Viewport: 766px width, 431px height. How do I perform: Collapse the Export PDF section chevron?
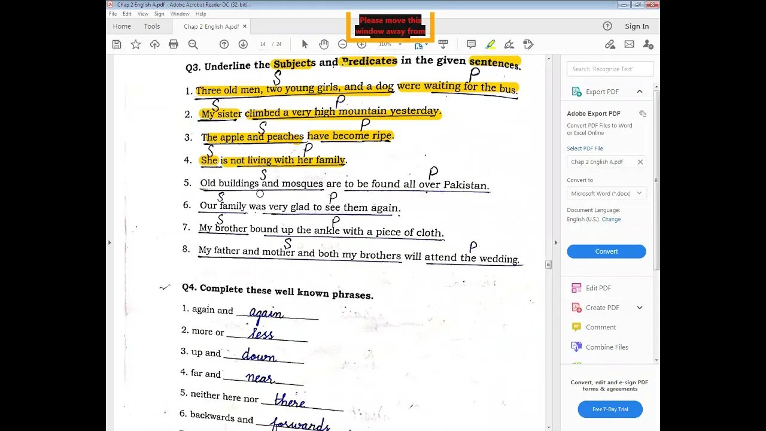pos(639,92)
